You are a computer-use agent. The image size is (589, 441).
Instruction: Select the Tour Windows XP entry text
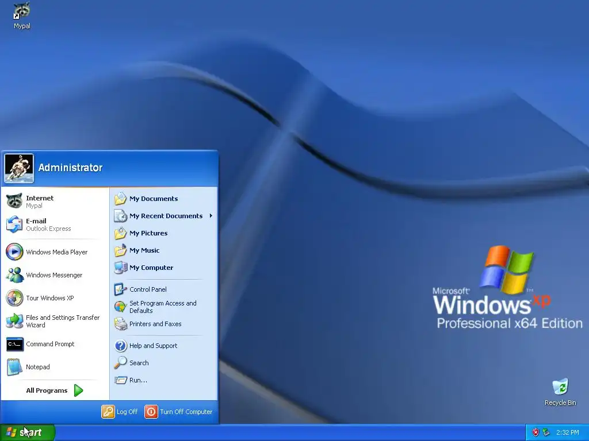(50, 298)
